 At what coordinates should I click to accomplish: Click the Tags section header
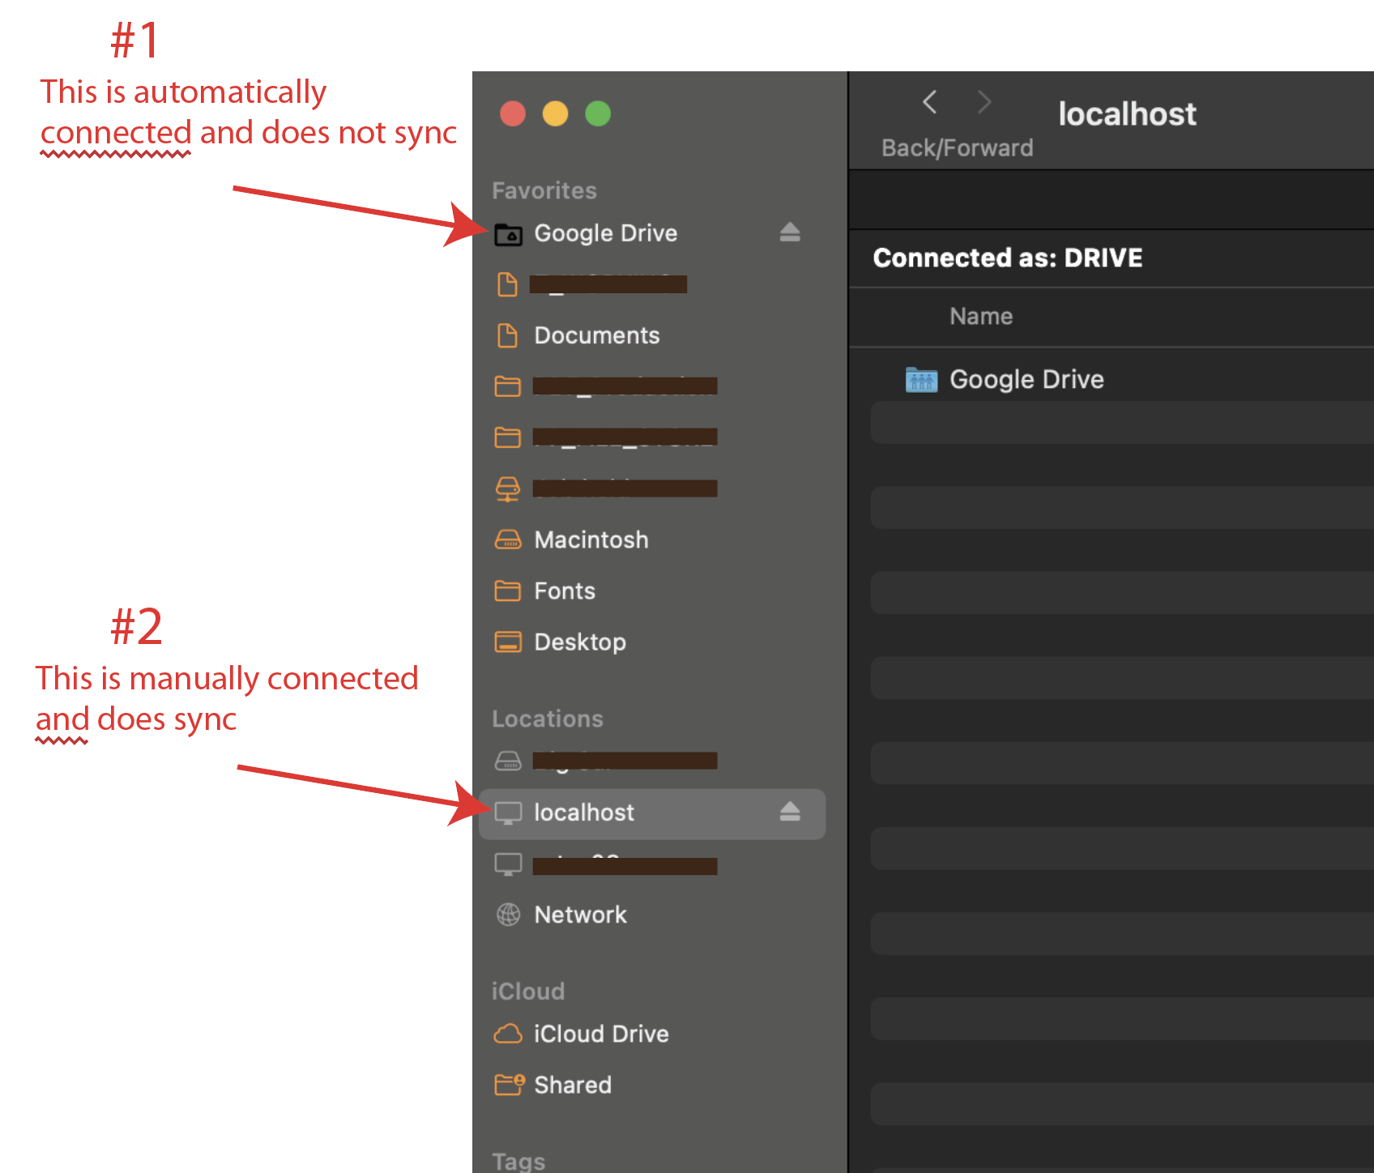tap(518, 1161)
